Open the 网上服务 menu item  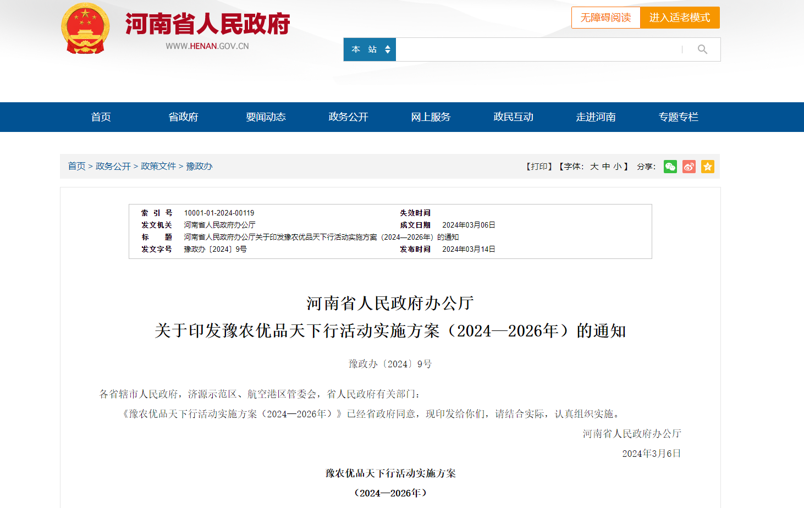431,117
